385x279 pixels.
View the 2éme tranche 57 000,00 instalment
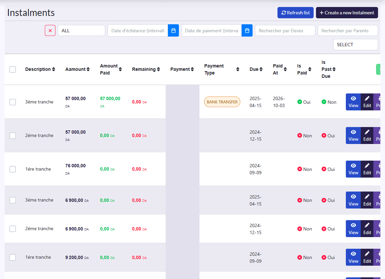pos(353,136)
